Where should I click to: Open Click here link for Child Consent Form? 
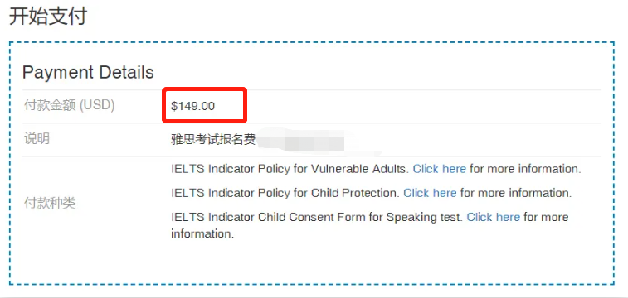pos(494,218)
